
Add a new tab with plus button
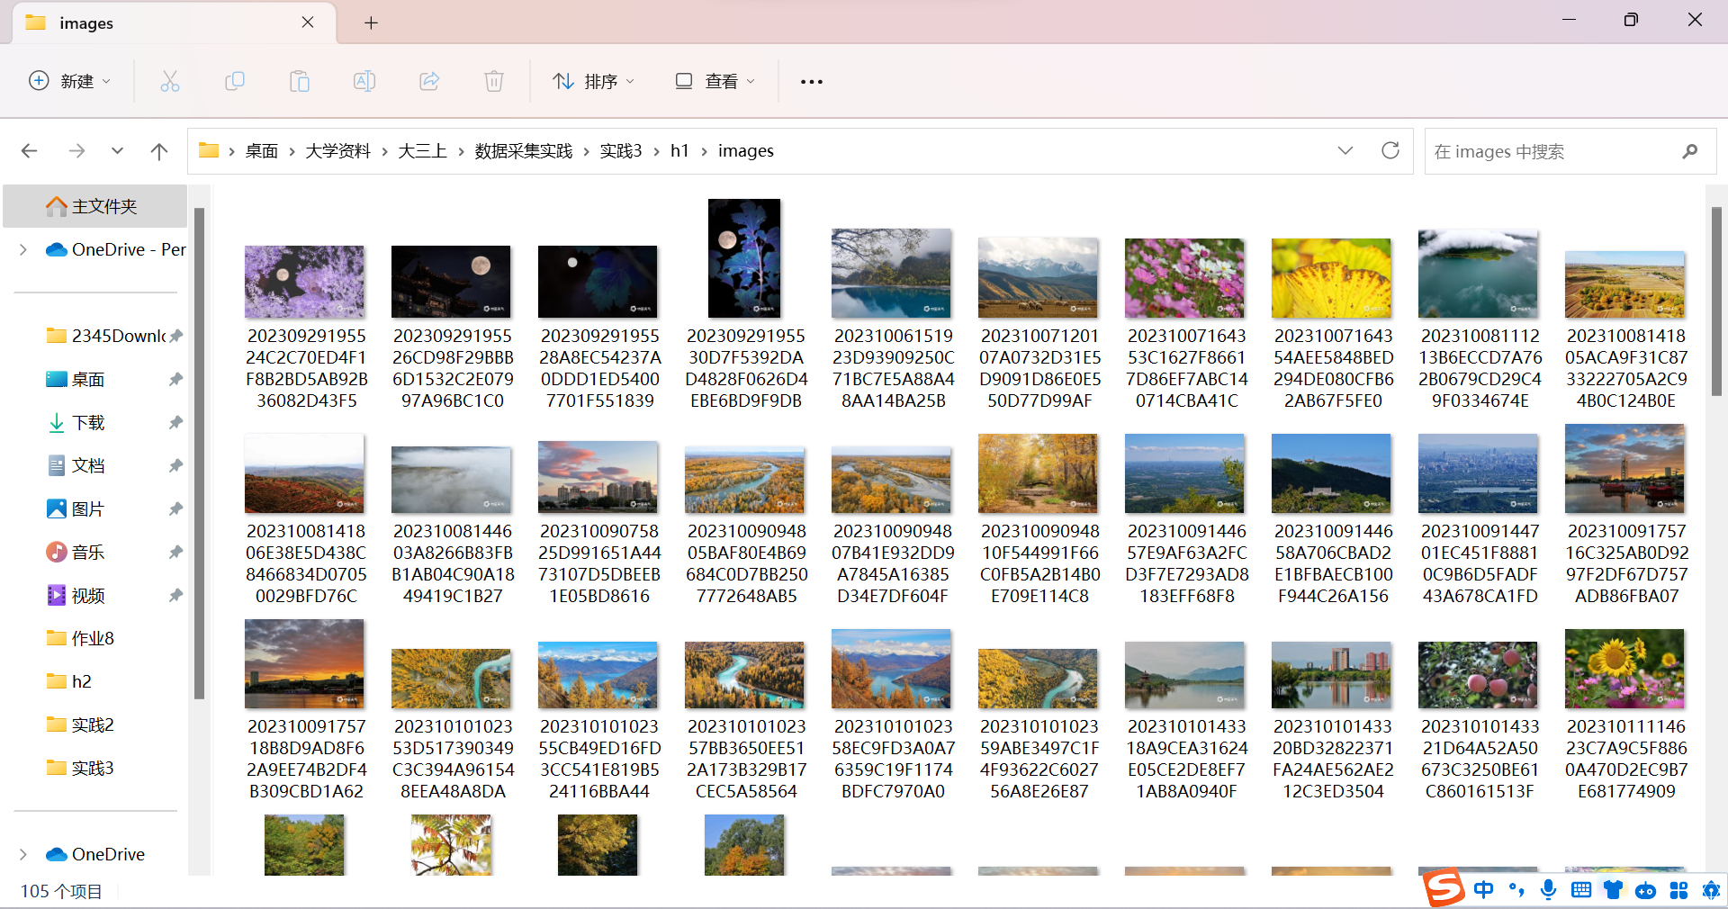coord(371,23)
